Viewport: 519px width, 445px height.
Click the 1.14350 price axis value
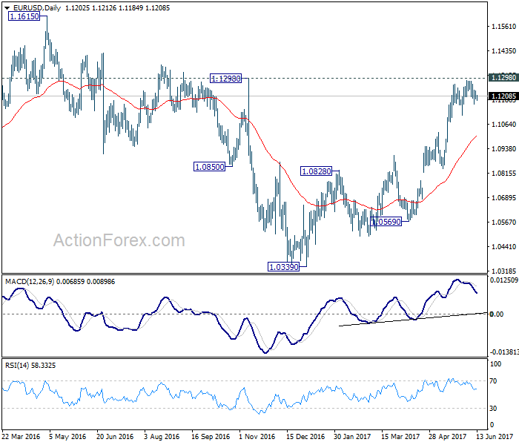tap(503, 51)
